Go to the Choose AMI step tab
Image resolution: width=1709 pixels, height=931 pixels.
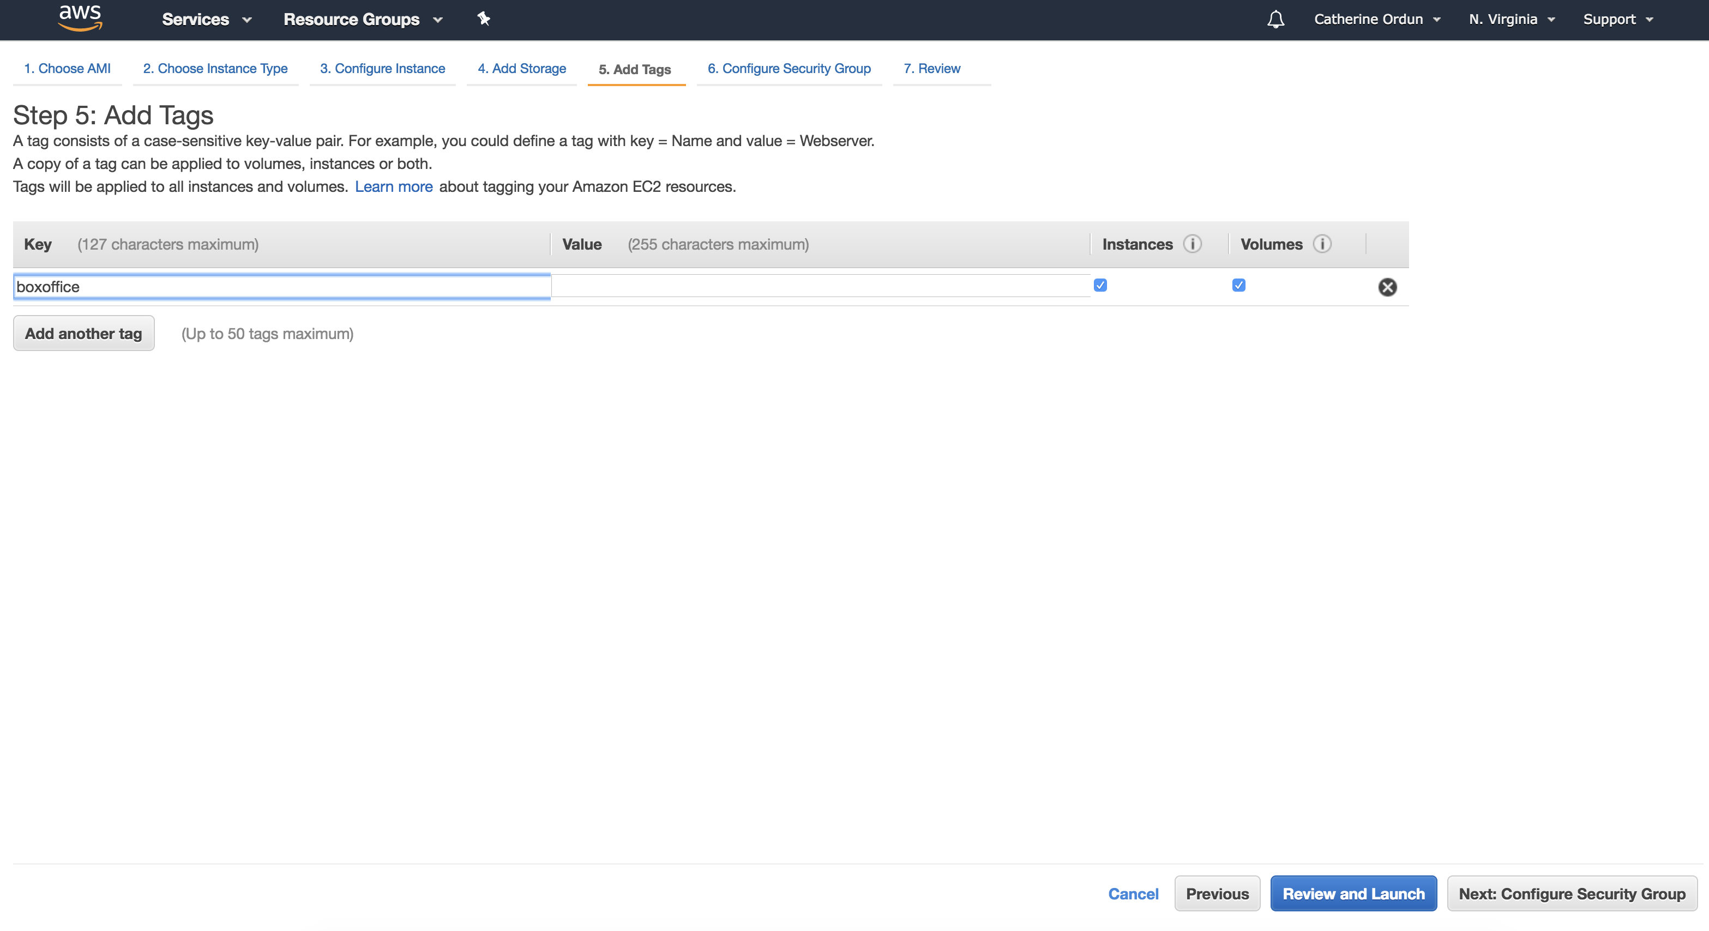point(67,68)
